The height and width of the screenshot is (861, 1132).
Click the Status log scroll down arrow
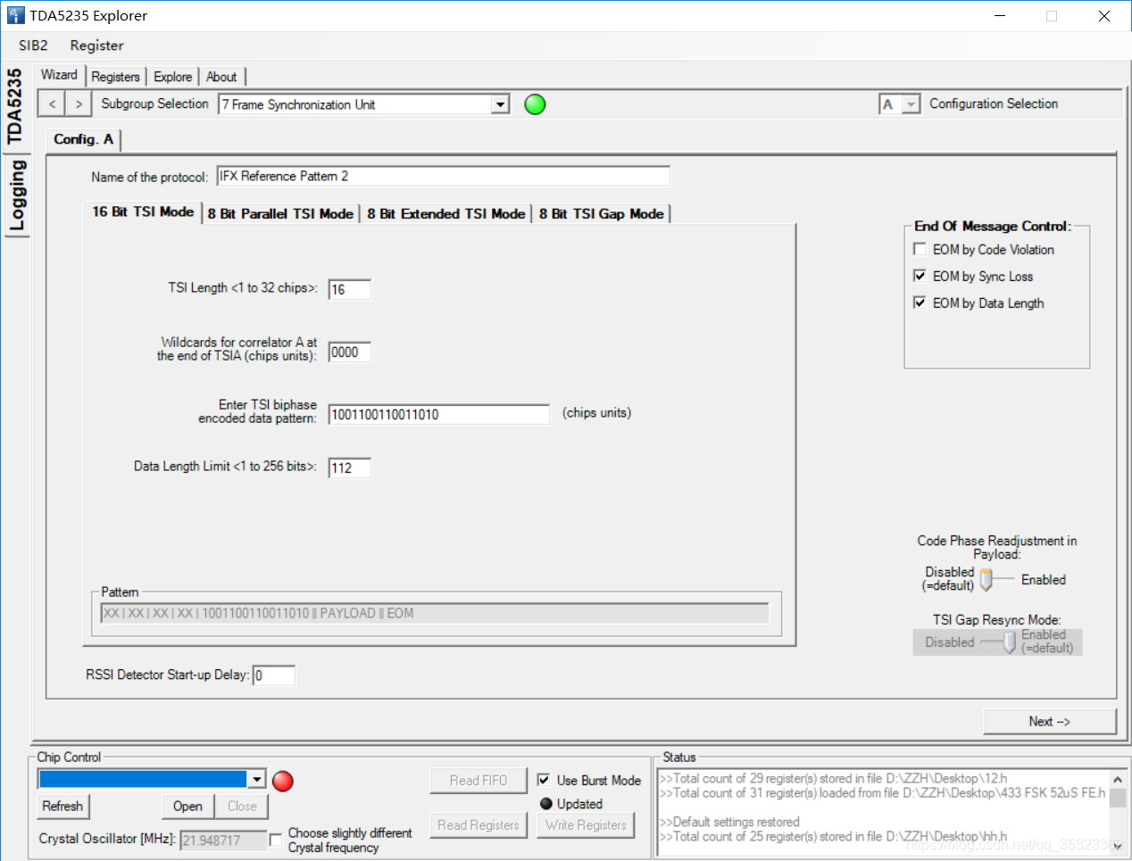(x=1117, y=846)
